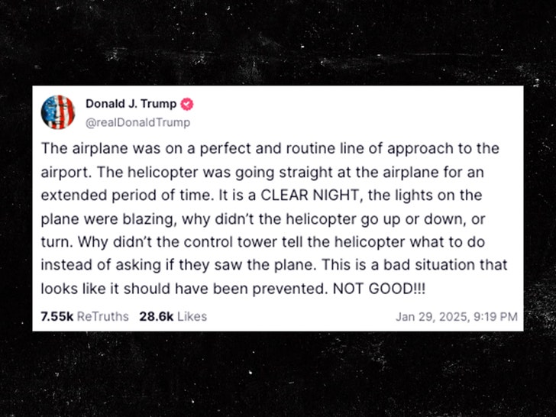Click the word ReTruths below the post
This screenshot has height=417, width=556.
point(103,316)
